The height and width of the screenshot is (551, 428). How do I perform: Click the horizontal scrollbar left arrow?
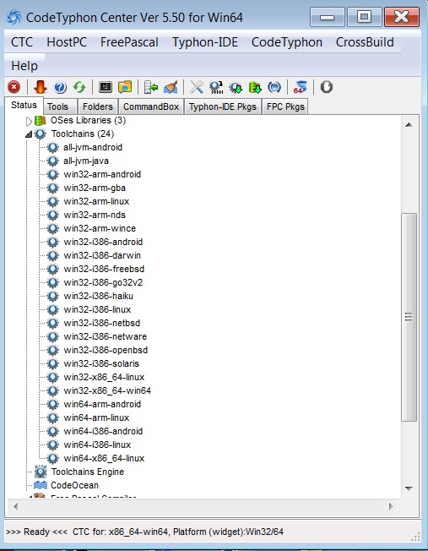[15, 506]
